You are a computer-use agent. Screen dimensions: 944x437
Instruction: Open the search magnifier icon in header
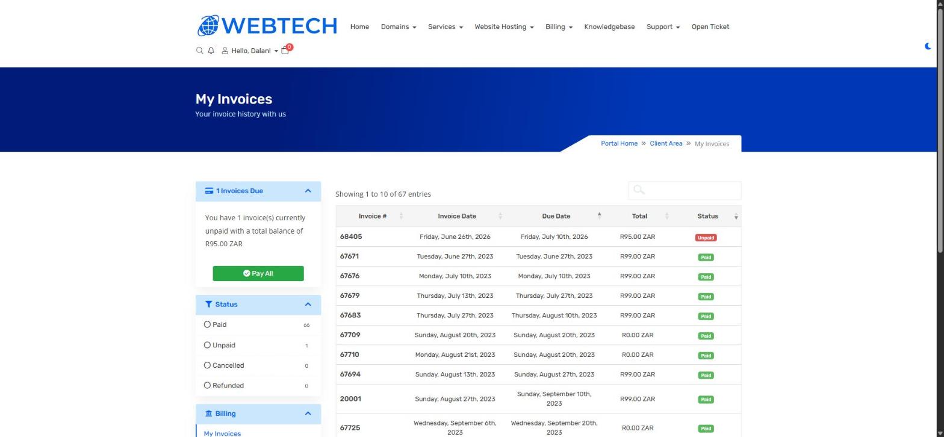coord(200,51)
